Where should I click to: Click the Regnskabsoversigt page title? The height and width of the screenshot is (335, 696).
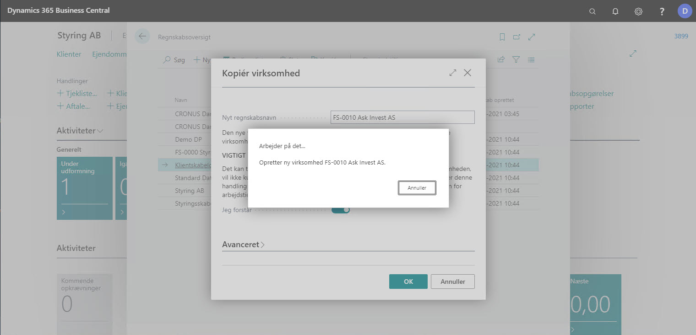click(x=184, y=37)
